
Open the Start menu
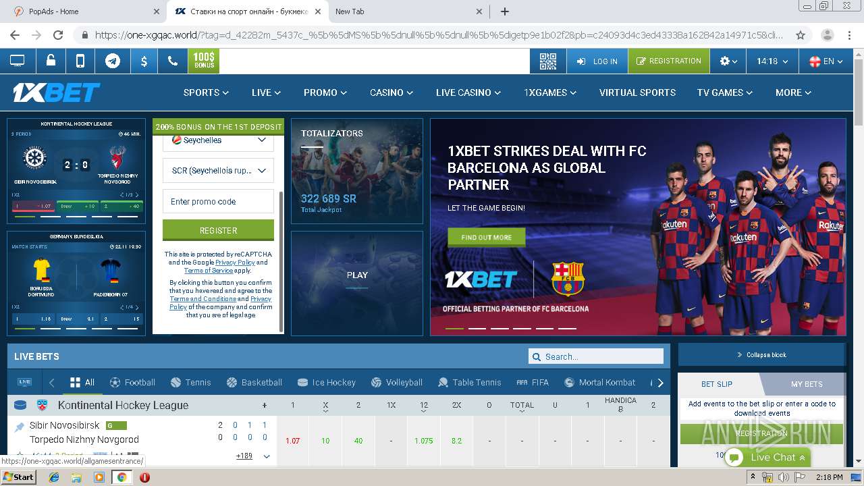(18, 477)
